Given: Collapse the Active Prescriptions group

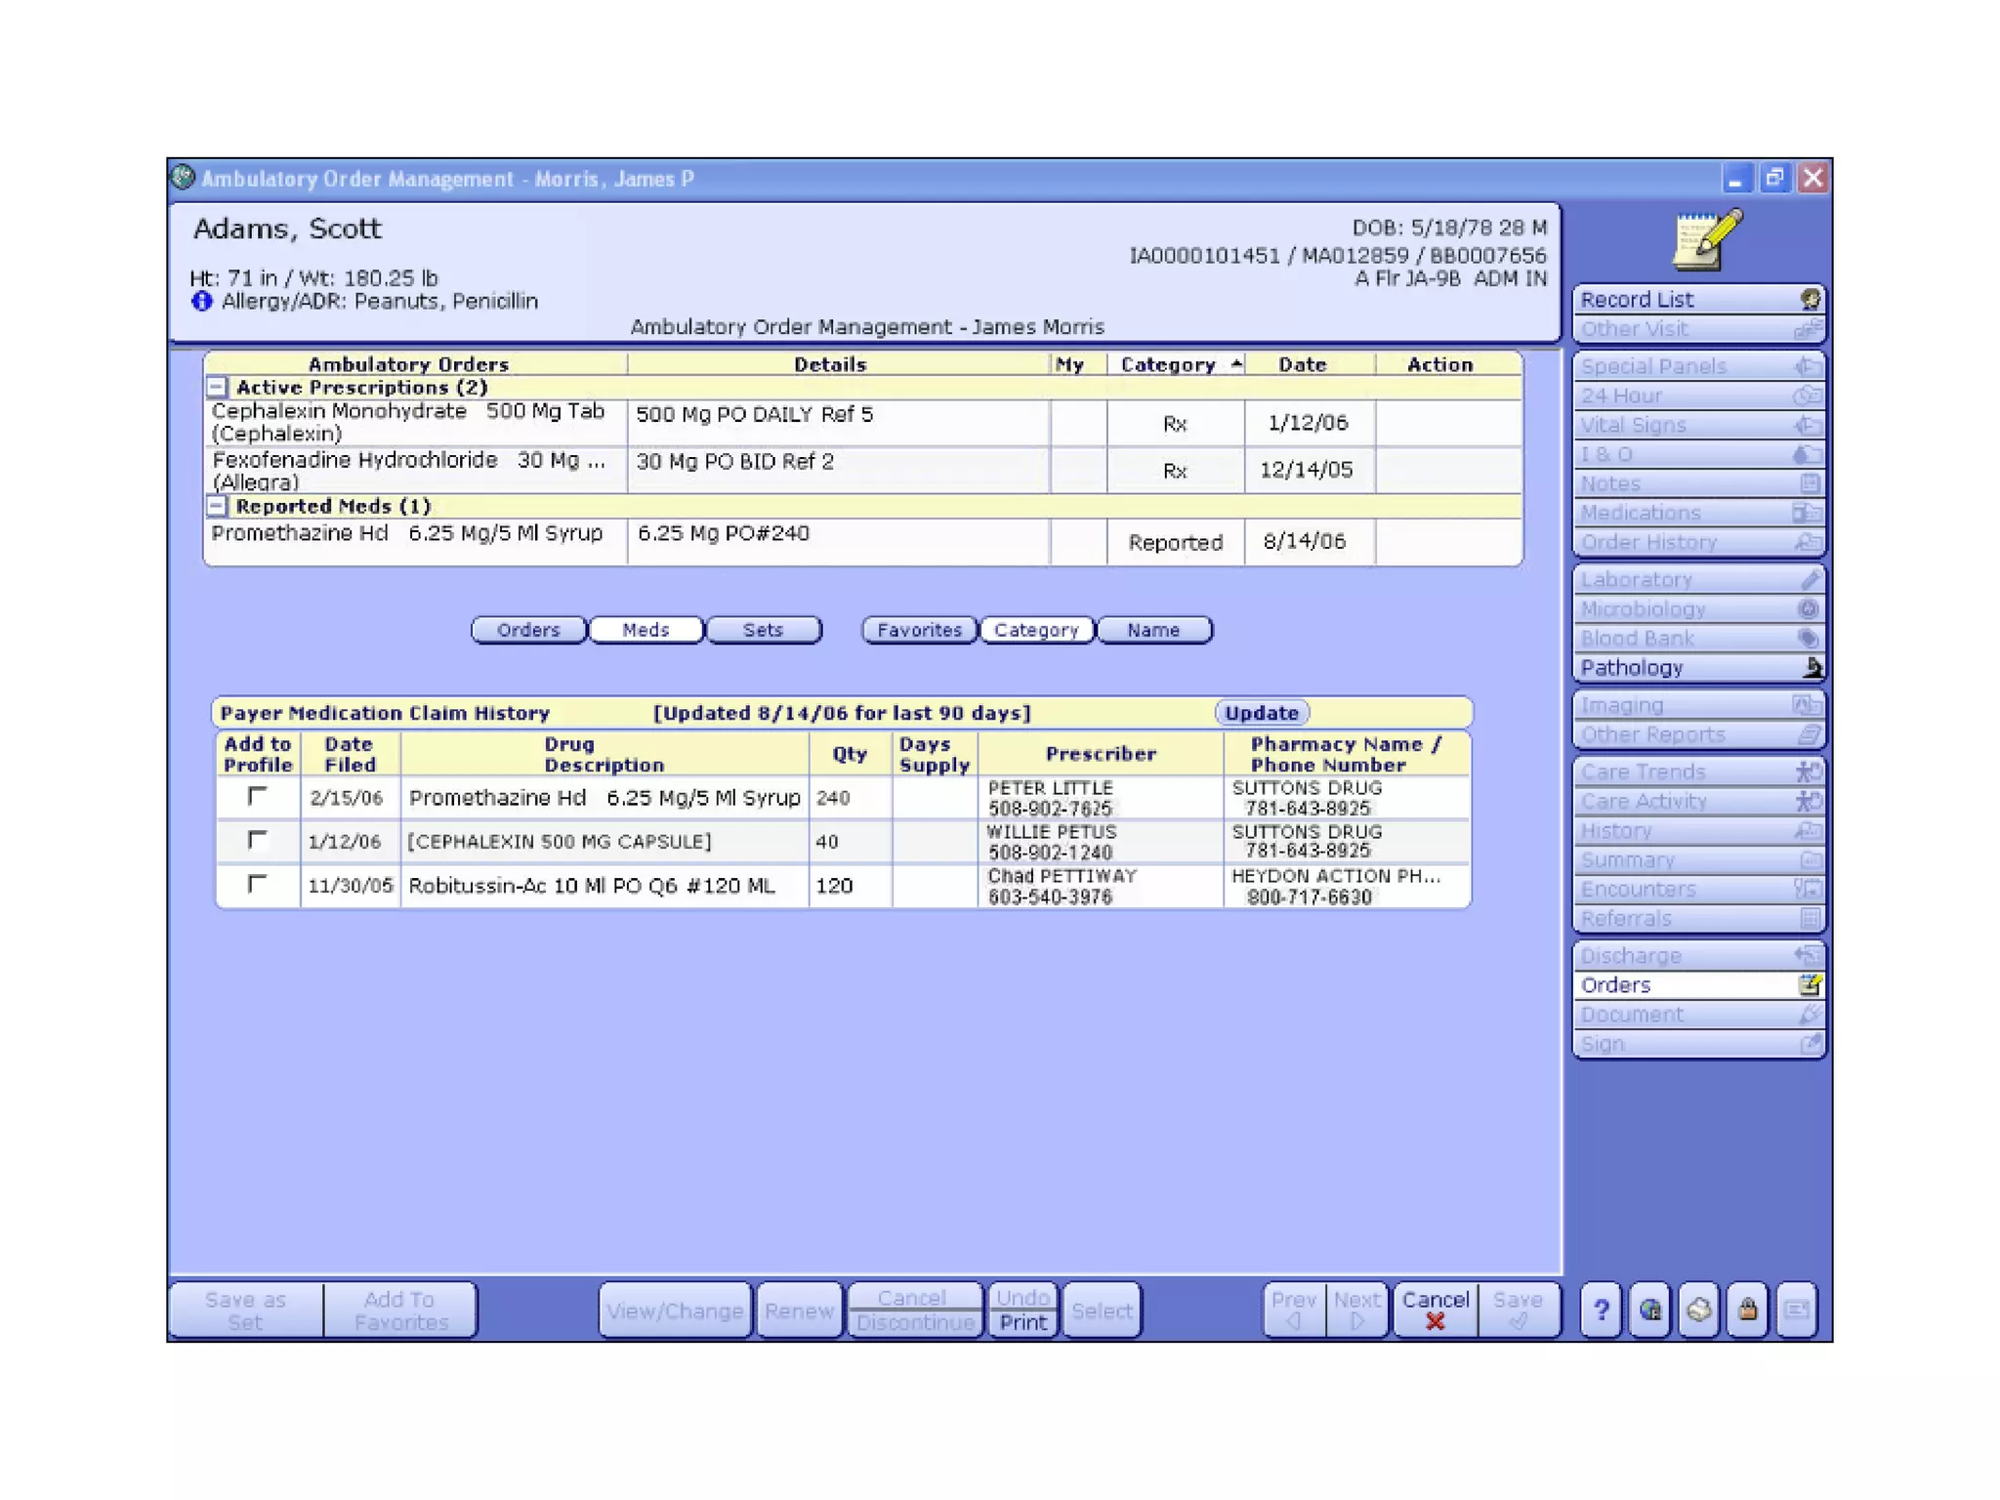Looking at the screenshot, I should tap(218, 388).
